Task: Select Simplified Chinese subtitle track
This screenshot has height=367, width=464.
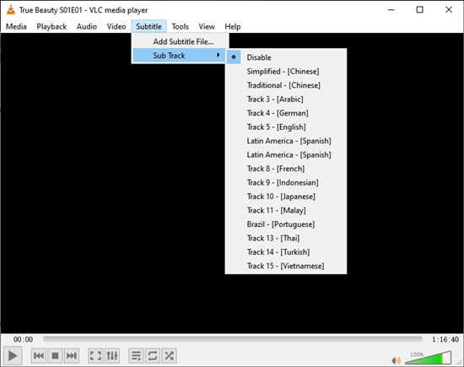Action: click(286, 72)
